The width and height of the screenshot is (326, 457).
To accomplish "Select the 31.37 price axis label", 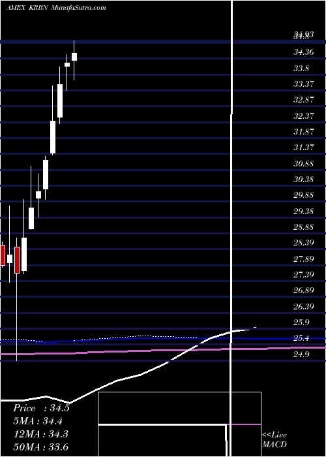I will pos(304,148).
